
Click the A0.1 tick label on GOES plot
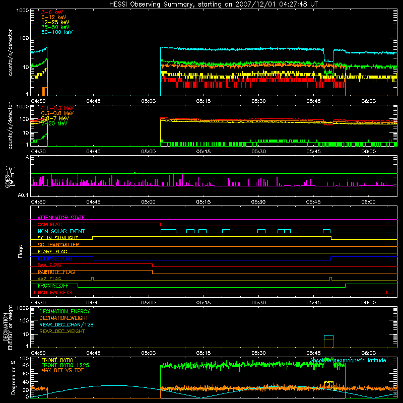coord(23,195)
